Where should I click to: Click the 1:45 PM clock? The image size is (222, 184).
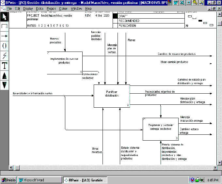coord(213,180)
